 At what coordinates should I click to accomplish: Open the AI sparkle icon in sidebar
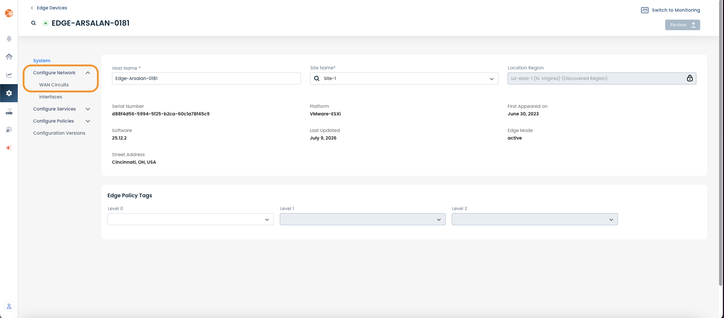tap(9, 147)
